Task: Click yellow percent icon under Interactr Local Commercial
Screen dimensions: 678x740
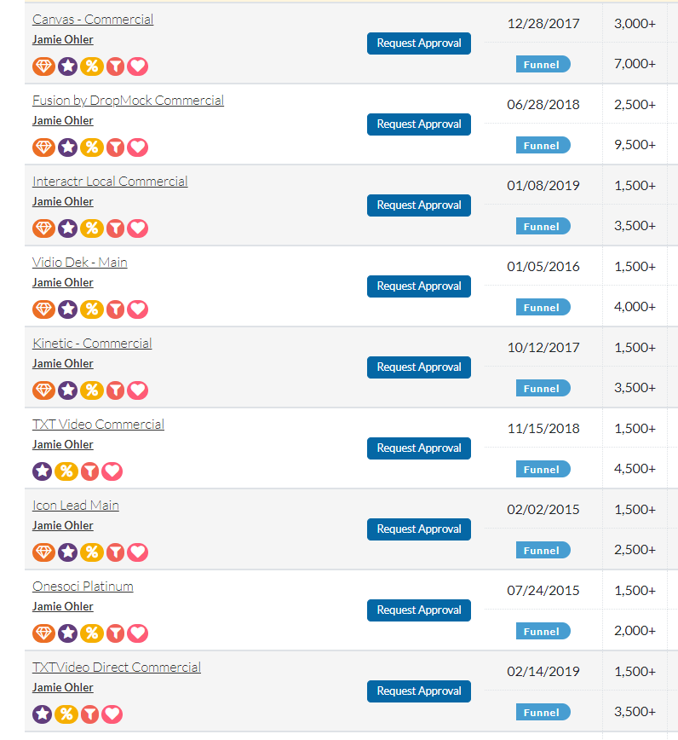Action: pyautogui.click(x=91, y=228)
